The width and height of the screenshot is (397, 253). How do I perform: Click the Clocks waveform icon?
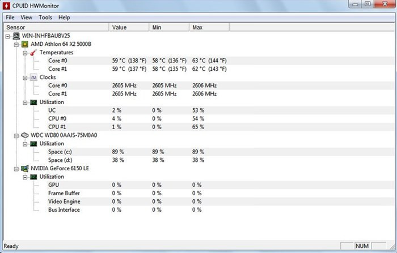(33, 78)
